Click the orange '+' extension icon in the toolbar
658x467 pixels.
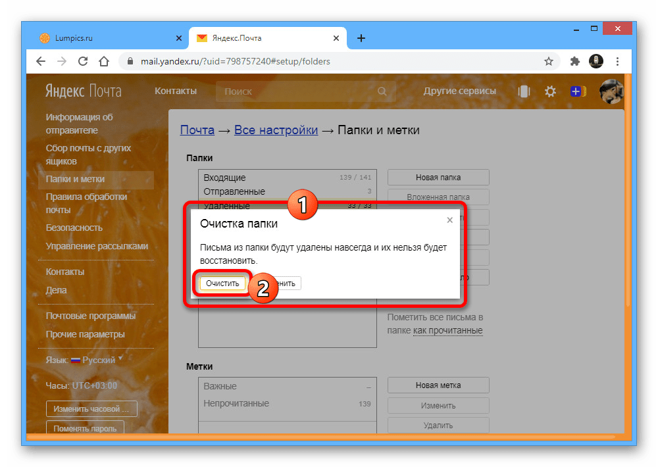click(578, 91)
